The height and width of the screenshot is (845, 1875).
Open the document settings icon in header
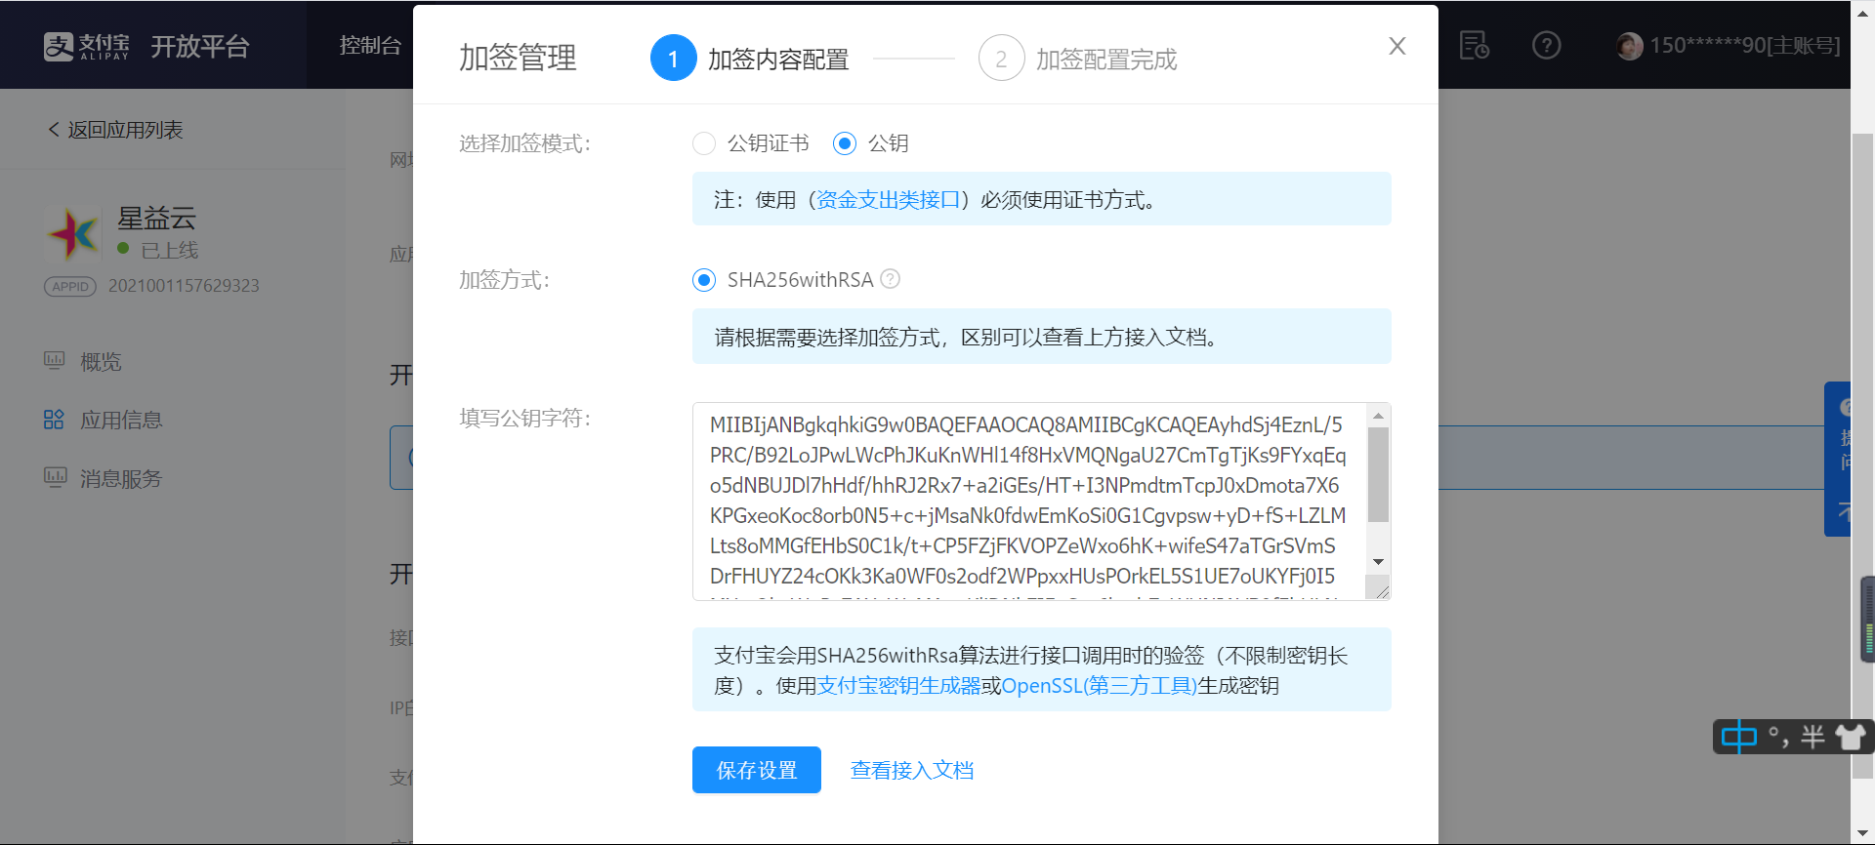tap(1474, 45)
